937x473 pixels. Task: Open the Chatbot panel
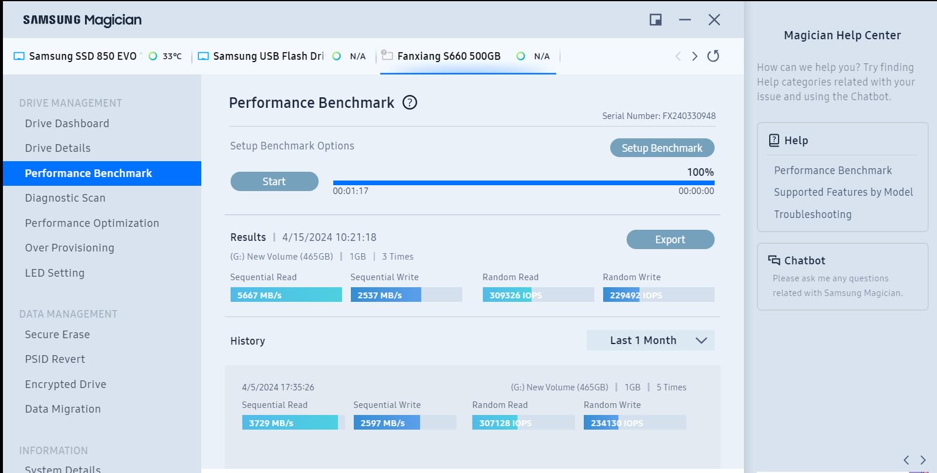coord(843,277)
